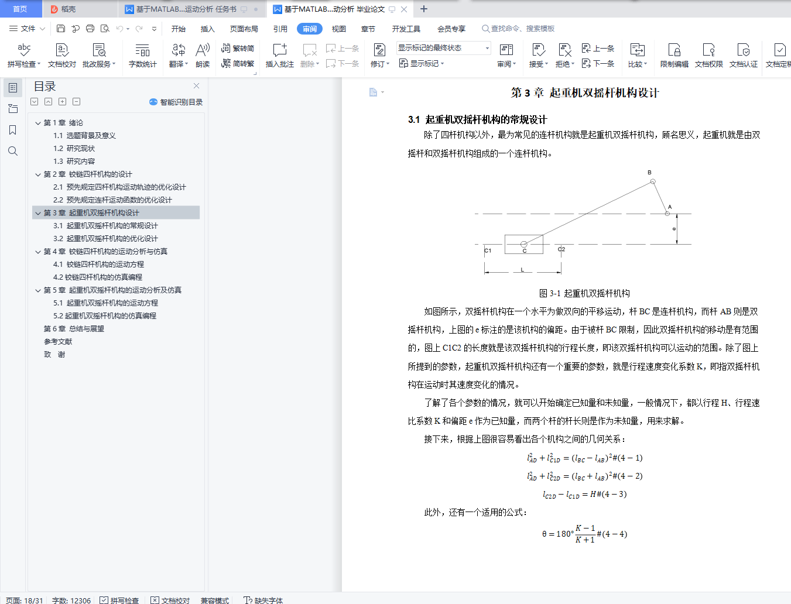Convert to traditional Chinese (繁转简)
Image resolution: width=791 pixels, height=604 pixels.
pos(238,48)
